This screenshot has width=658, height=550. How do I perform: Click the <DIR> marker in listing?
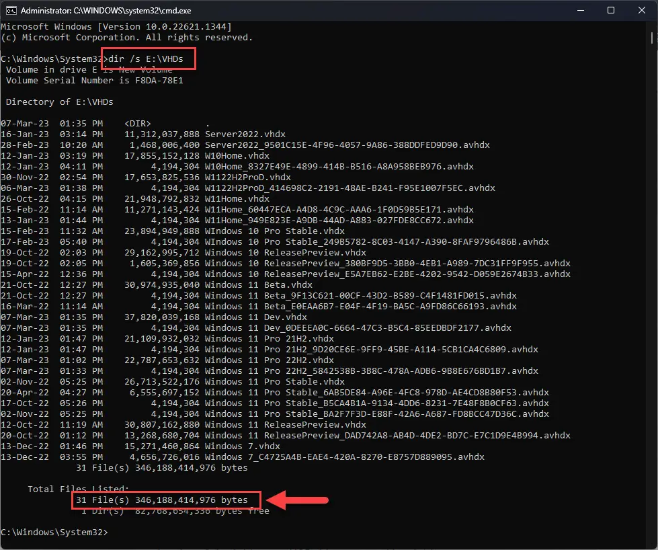click(x=138, y=124)
